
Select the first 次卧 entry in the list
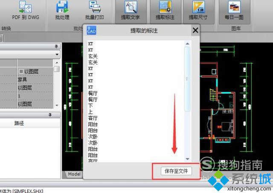93,136
